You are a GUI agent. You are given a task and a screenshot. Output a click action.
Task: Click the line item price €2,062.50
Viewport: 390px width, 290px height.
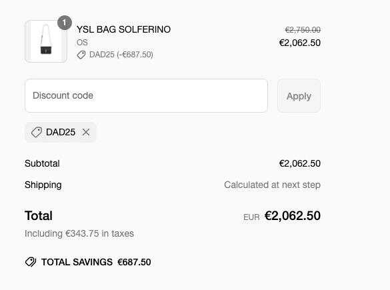coord(300,43)
